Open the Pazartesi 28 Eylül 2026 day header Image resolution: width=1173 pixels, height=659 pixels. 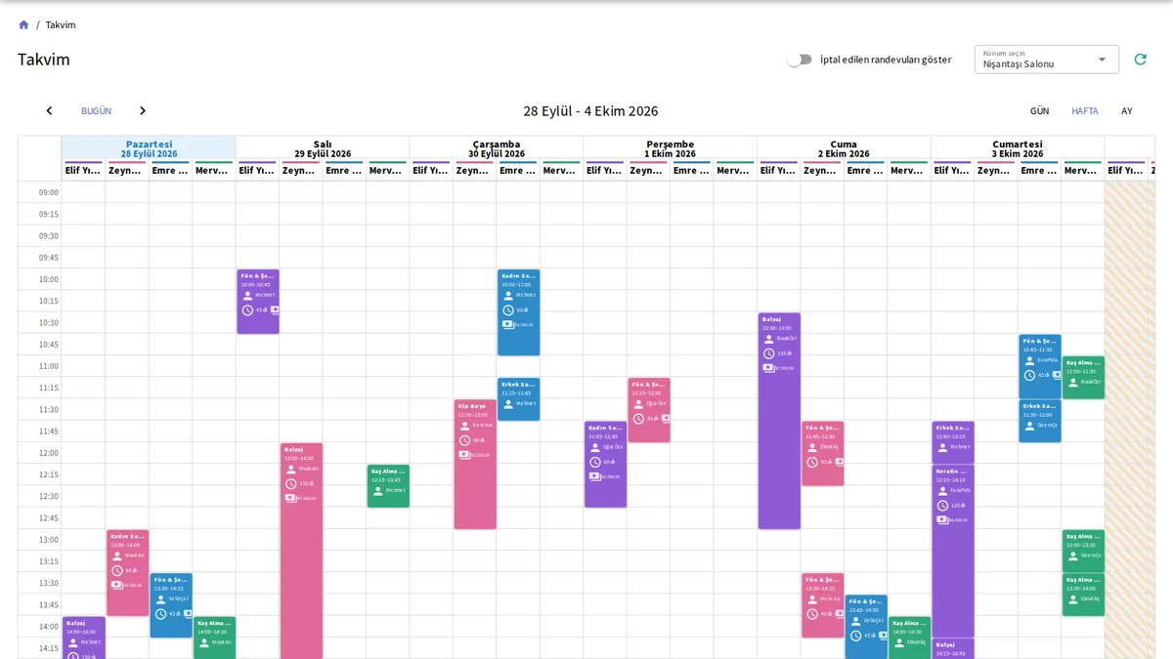click(x=149, y=148)
